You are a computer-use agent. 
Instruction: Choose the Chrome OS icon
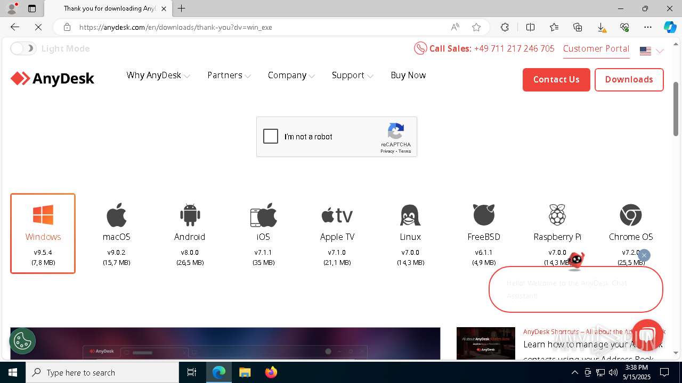click(631, 215)
